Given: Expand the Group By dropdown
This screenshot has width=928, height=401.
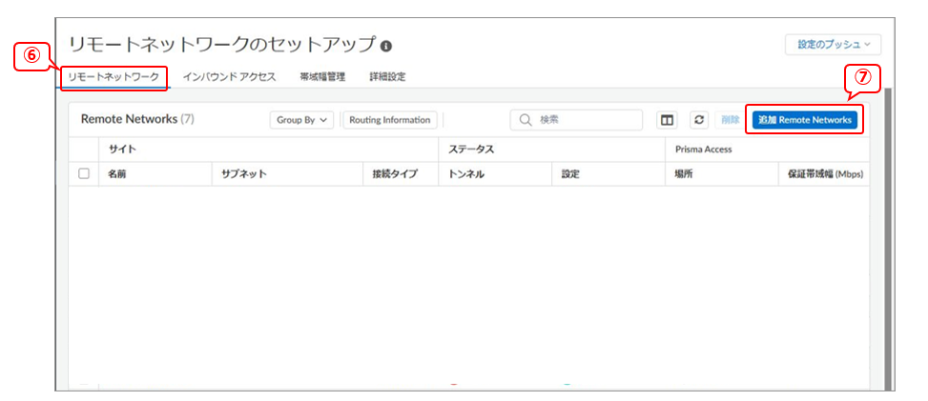Looking at the screenshot, I should tap(301, 120).
